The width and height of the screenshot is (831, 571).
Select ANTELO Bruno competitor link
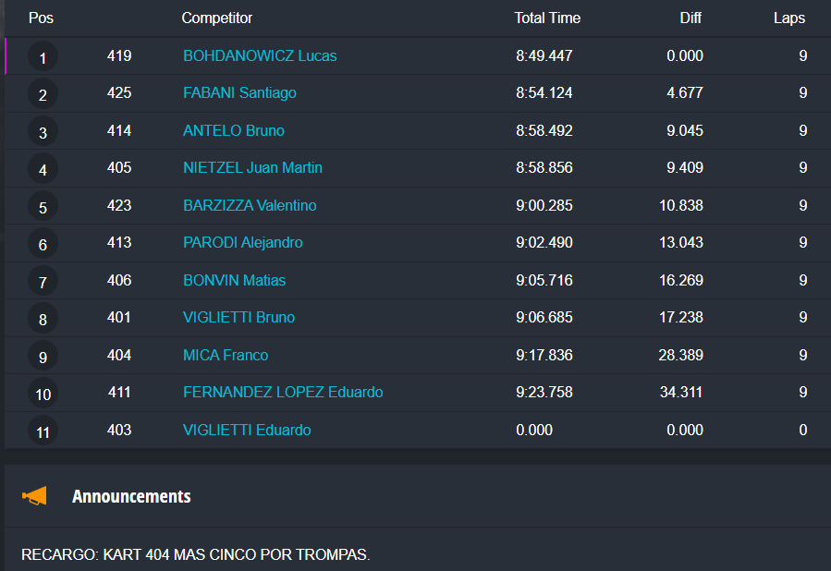[x=234, y=130]
